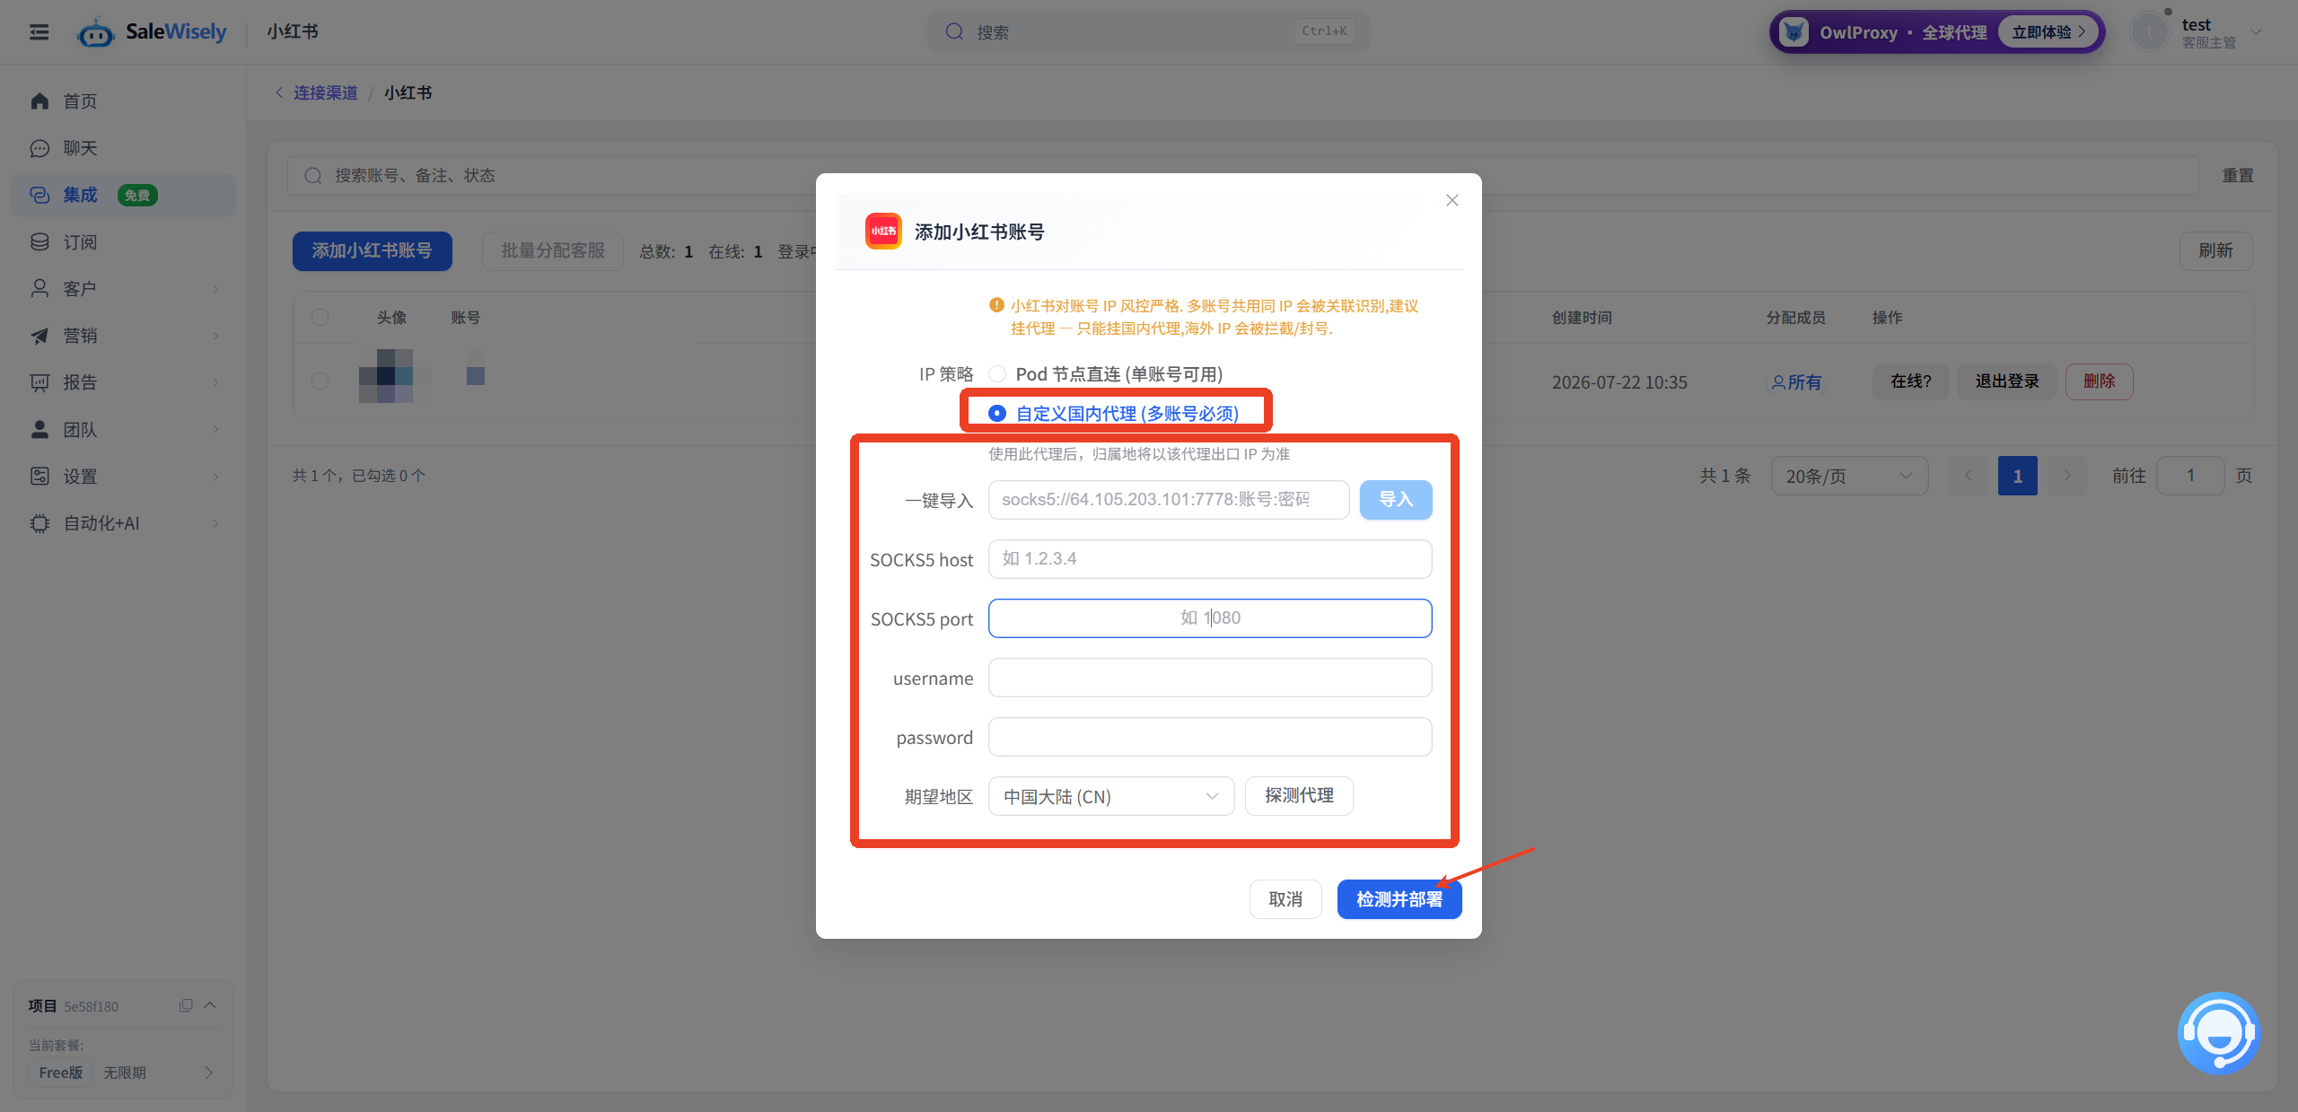Open the subscription stack icon 订阅

39,242
